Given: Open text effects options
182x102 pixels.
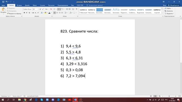Looking at the screenshot, I should click(42, 13).
